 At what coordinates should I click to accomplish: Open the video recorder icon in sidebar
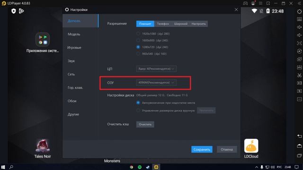[299, 83]
